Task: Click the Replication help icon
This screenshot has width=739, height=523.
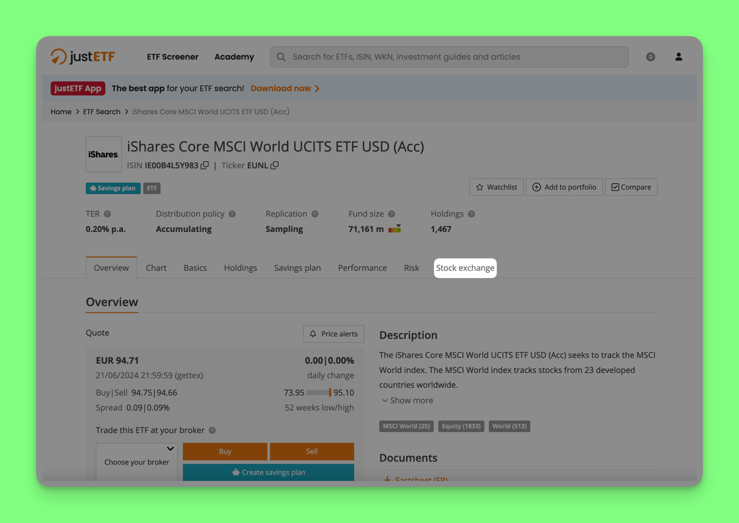Action: tap(315, 214)
